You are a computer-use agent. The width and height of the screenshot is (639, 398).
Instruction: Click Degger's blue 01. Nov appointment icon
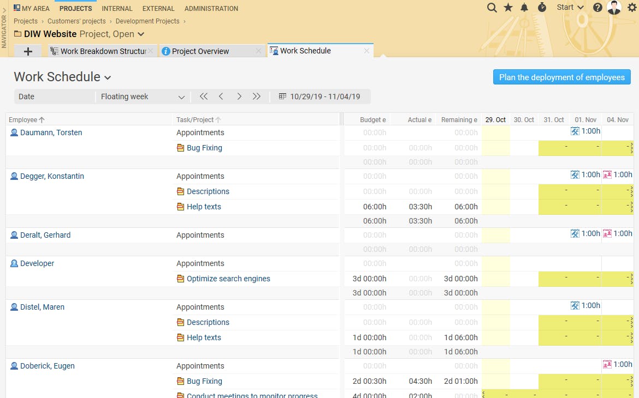[x=575, y=174]
